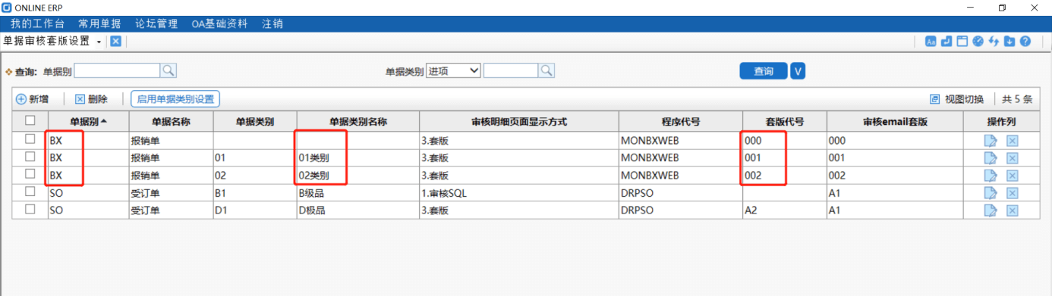Click the window layout toolbar icon
1052x296 pixels.
962,41
